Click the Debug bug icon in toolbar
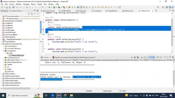The width and height of the screenshot is (175, 98). pyautogui.click(x=49, y=7)
